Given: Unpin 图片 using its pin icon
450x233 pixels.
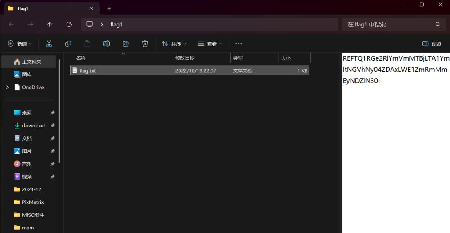Looking at the screenshot, I should coord(53,151).
